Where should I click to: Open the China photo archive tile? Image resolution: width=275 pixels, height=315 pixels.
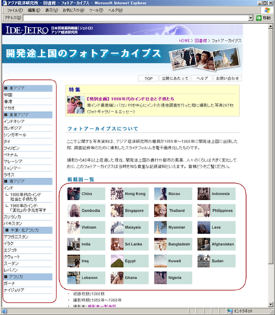tap(86, 194)
